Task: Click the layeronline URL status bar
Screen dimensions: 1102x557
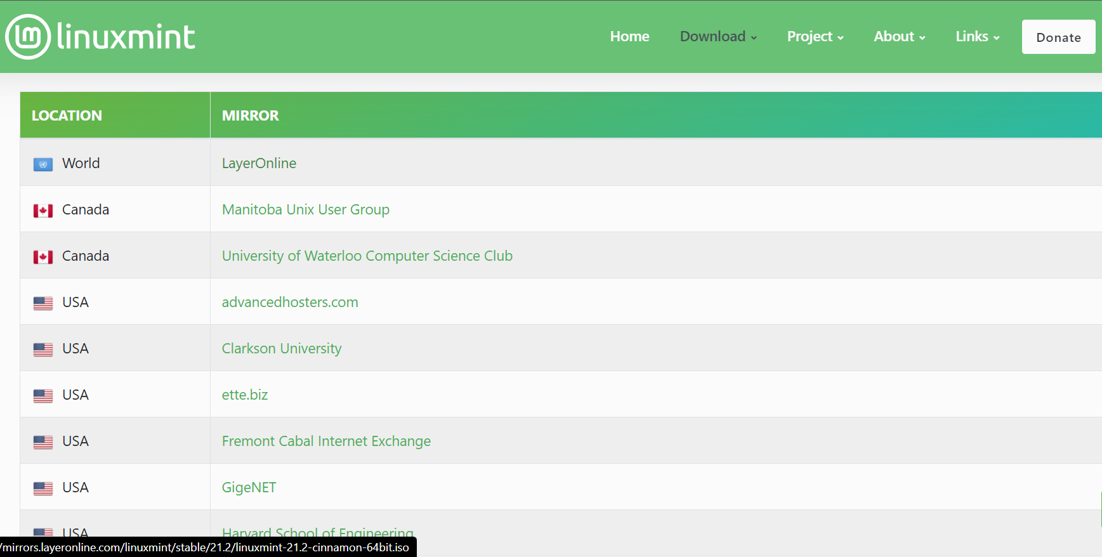Action: 208,547
